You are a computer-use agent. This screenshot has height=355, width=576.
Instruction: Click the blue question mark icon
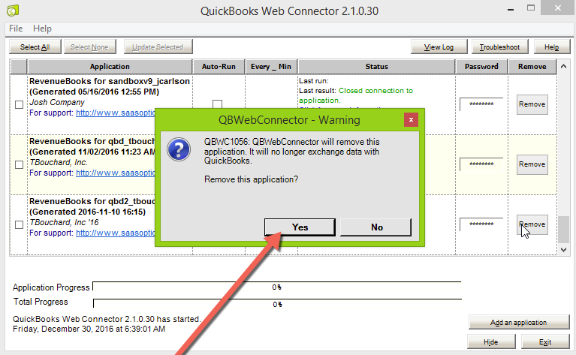point(179,149)
